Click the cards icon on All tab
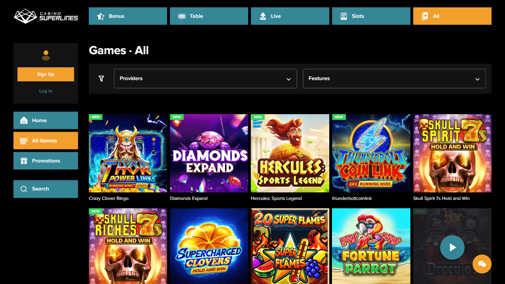505x284 pixels. tap(425, 16)
